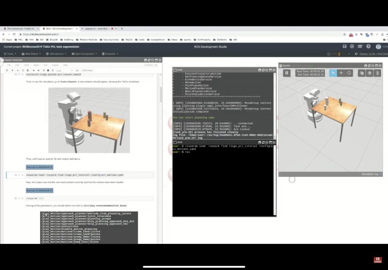Click the Jupyter notebook vertical scrollbar
Viewport: 388px width, 270px height.
click(x=161, y=95)
